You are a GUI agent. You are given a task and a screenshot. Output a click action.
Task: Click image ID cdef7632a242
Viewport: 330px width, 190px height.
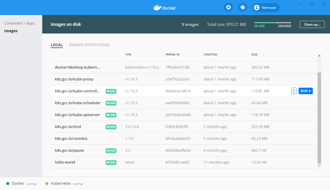pyautogui.click(x=178, y=79)
